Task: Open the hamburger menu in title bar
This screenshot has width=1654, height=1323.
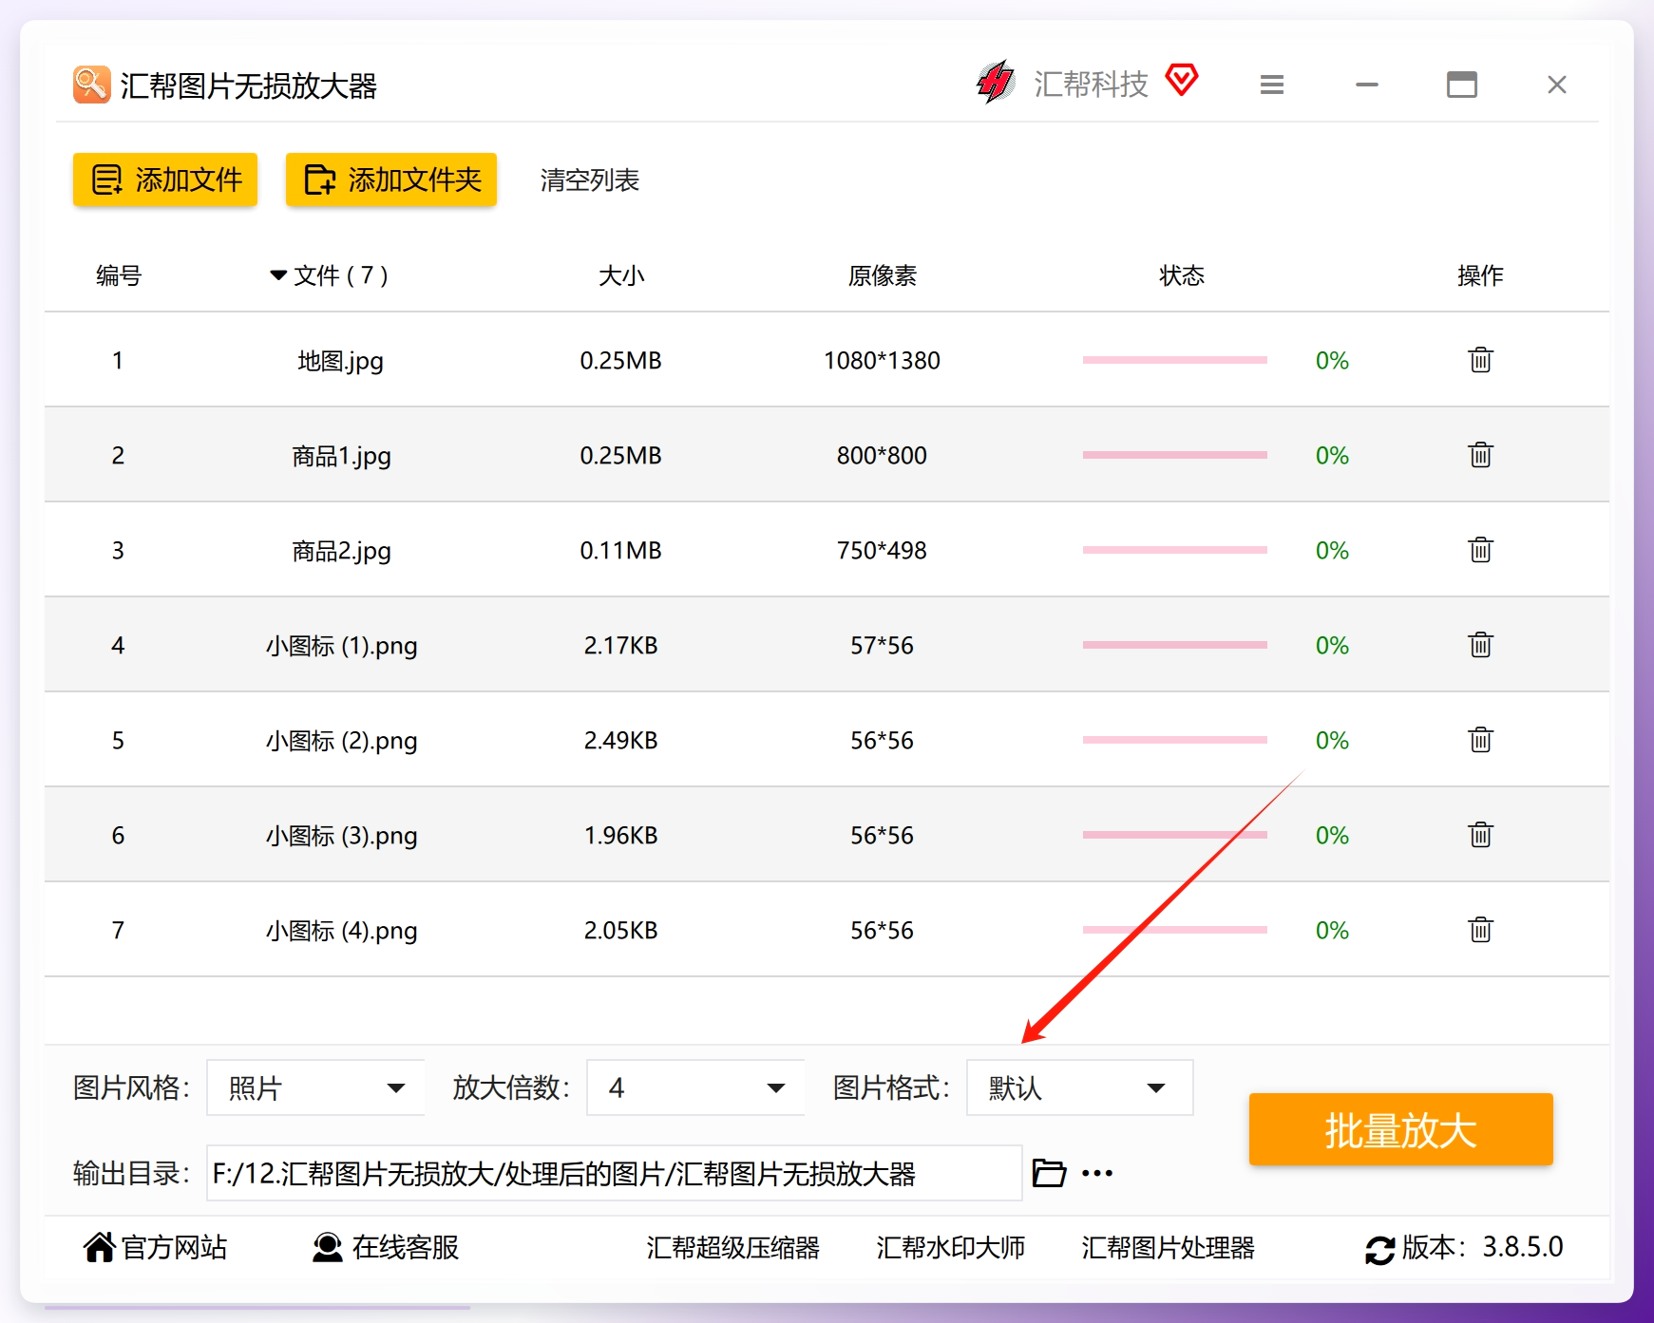Action: point(1272,85)
